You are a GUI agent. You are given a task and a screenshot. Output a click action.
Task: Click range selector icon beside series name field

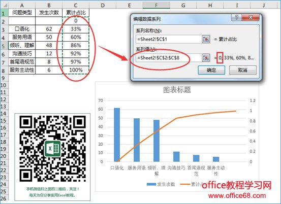pyautogui.click(x=206, y=39)
